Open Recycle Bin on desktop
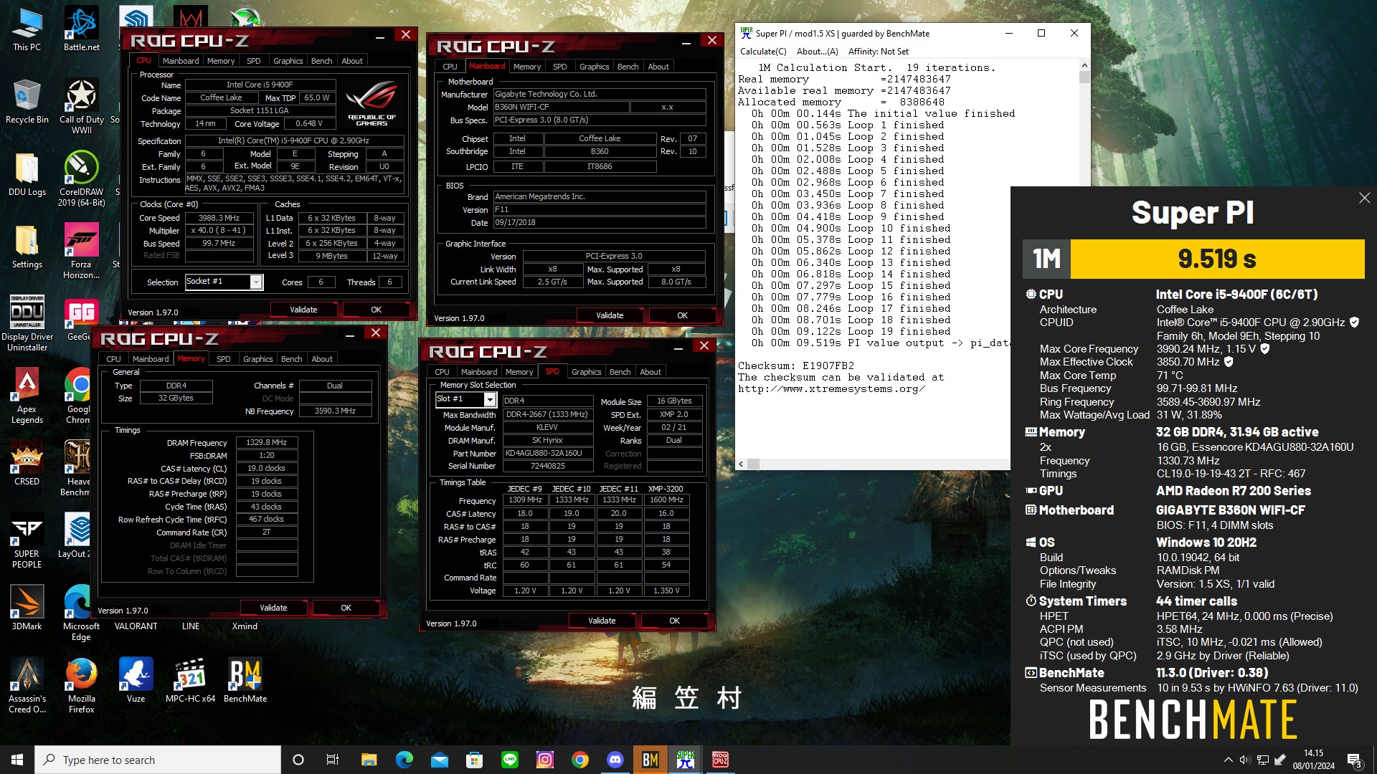Image resolution: width=1377 pixels, height=774 pixels. 27,101
